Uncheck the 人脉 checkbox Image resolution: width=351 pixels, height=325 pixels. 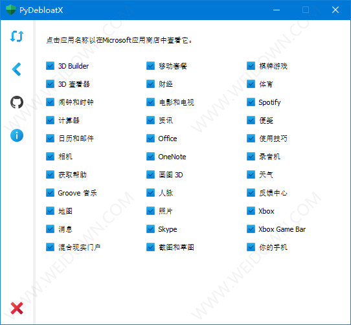151,193
